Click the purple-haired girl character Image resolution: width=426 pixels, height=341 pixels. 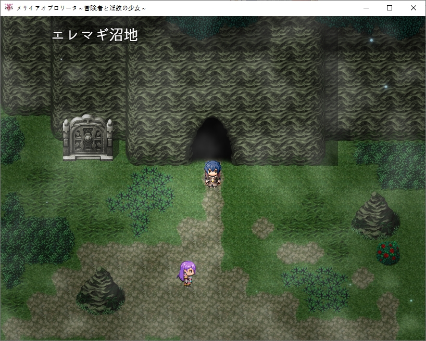pyautogui.click(x=187, y=273)
